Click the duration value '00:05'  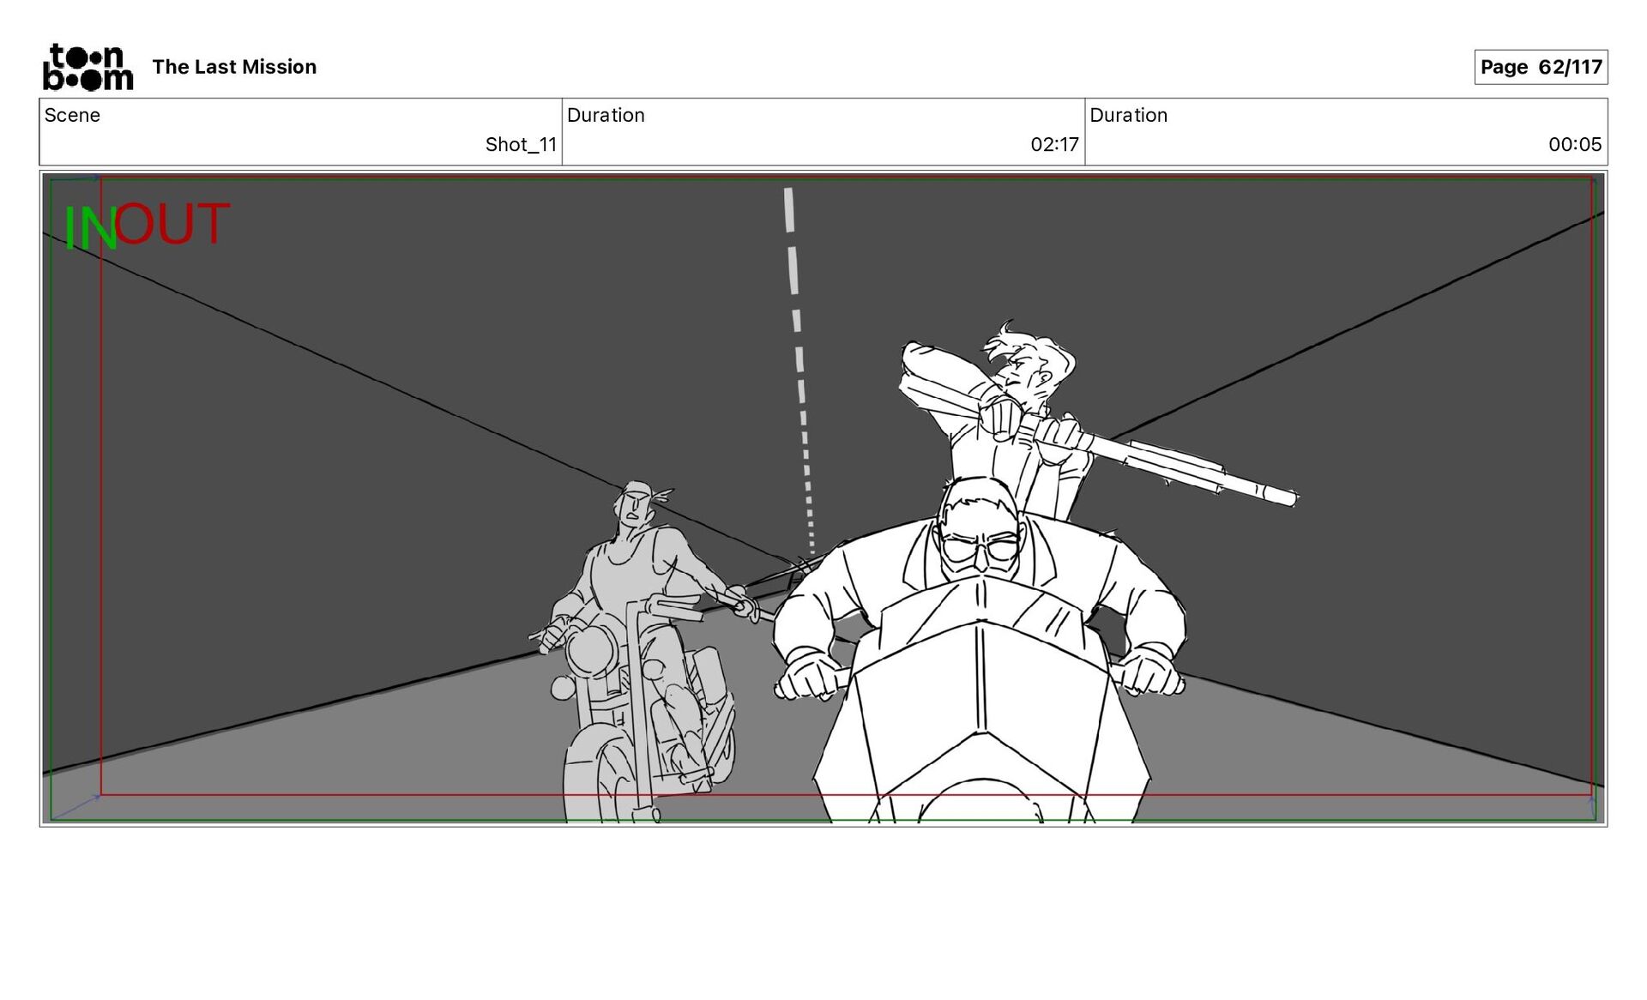[x=1574, y=144]
